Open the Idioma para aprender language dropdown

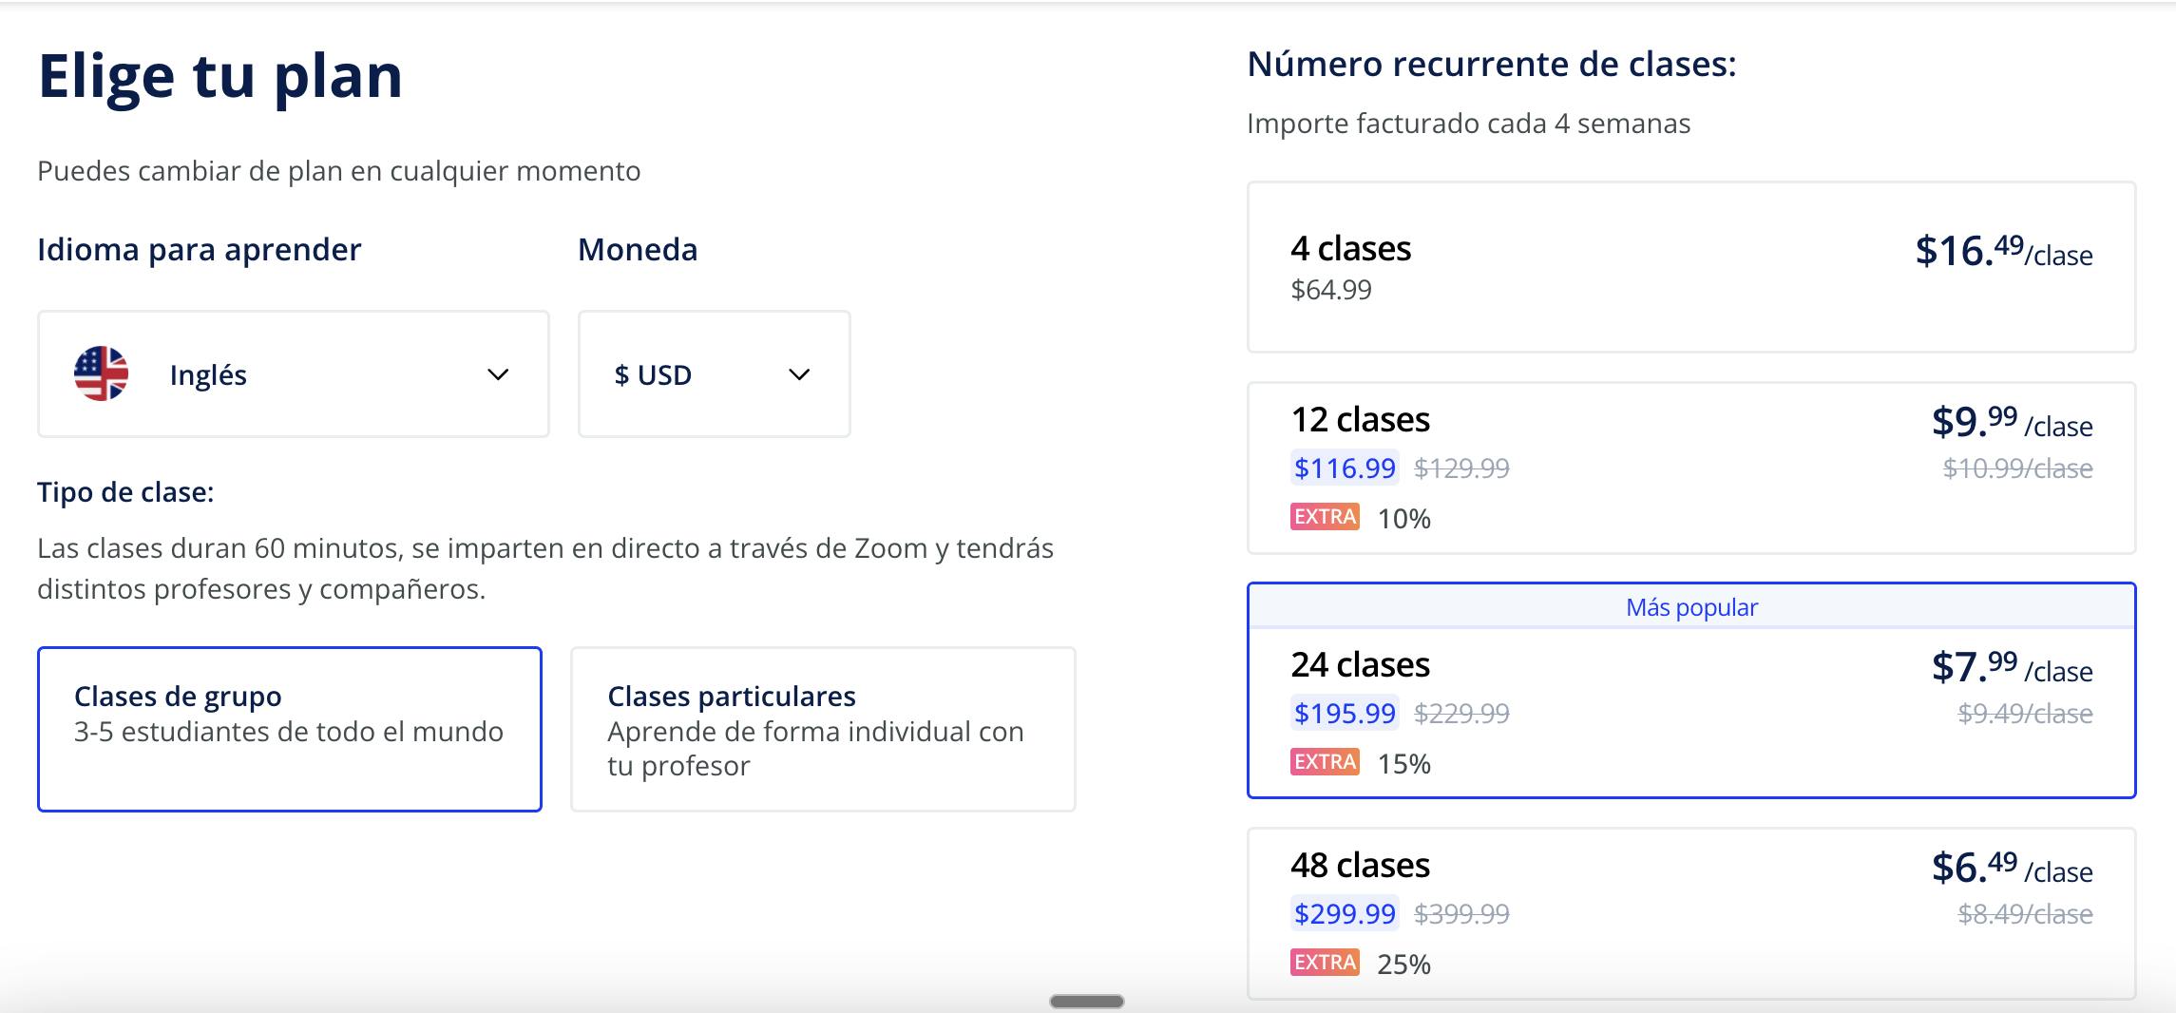click(292, 373)
